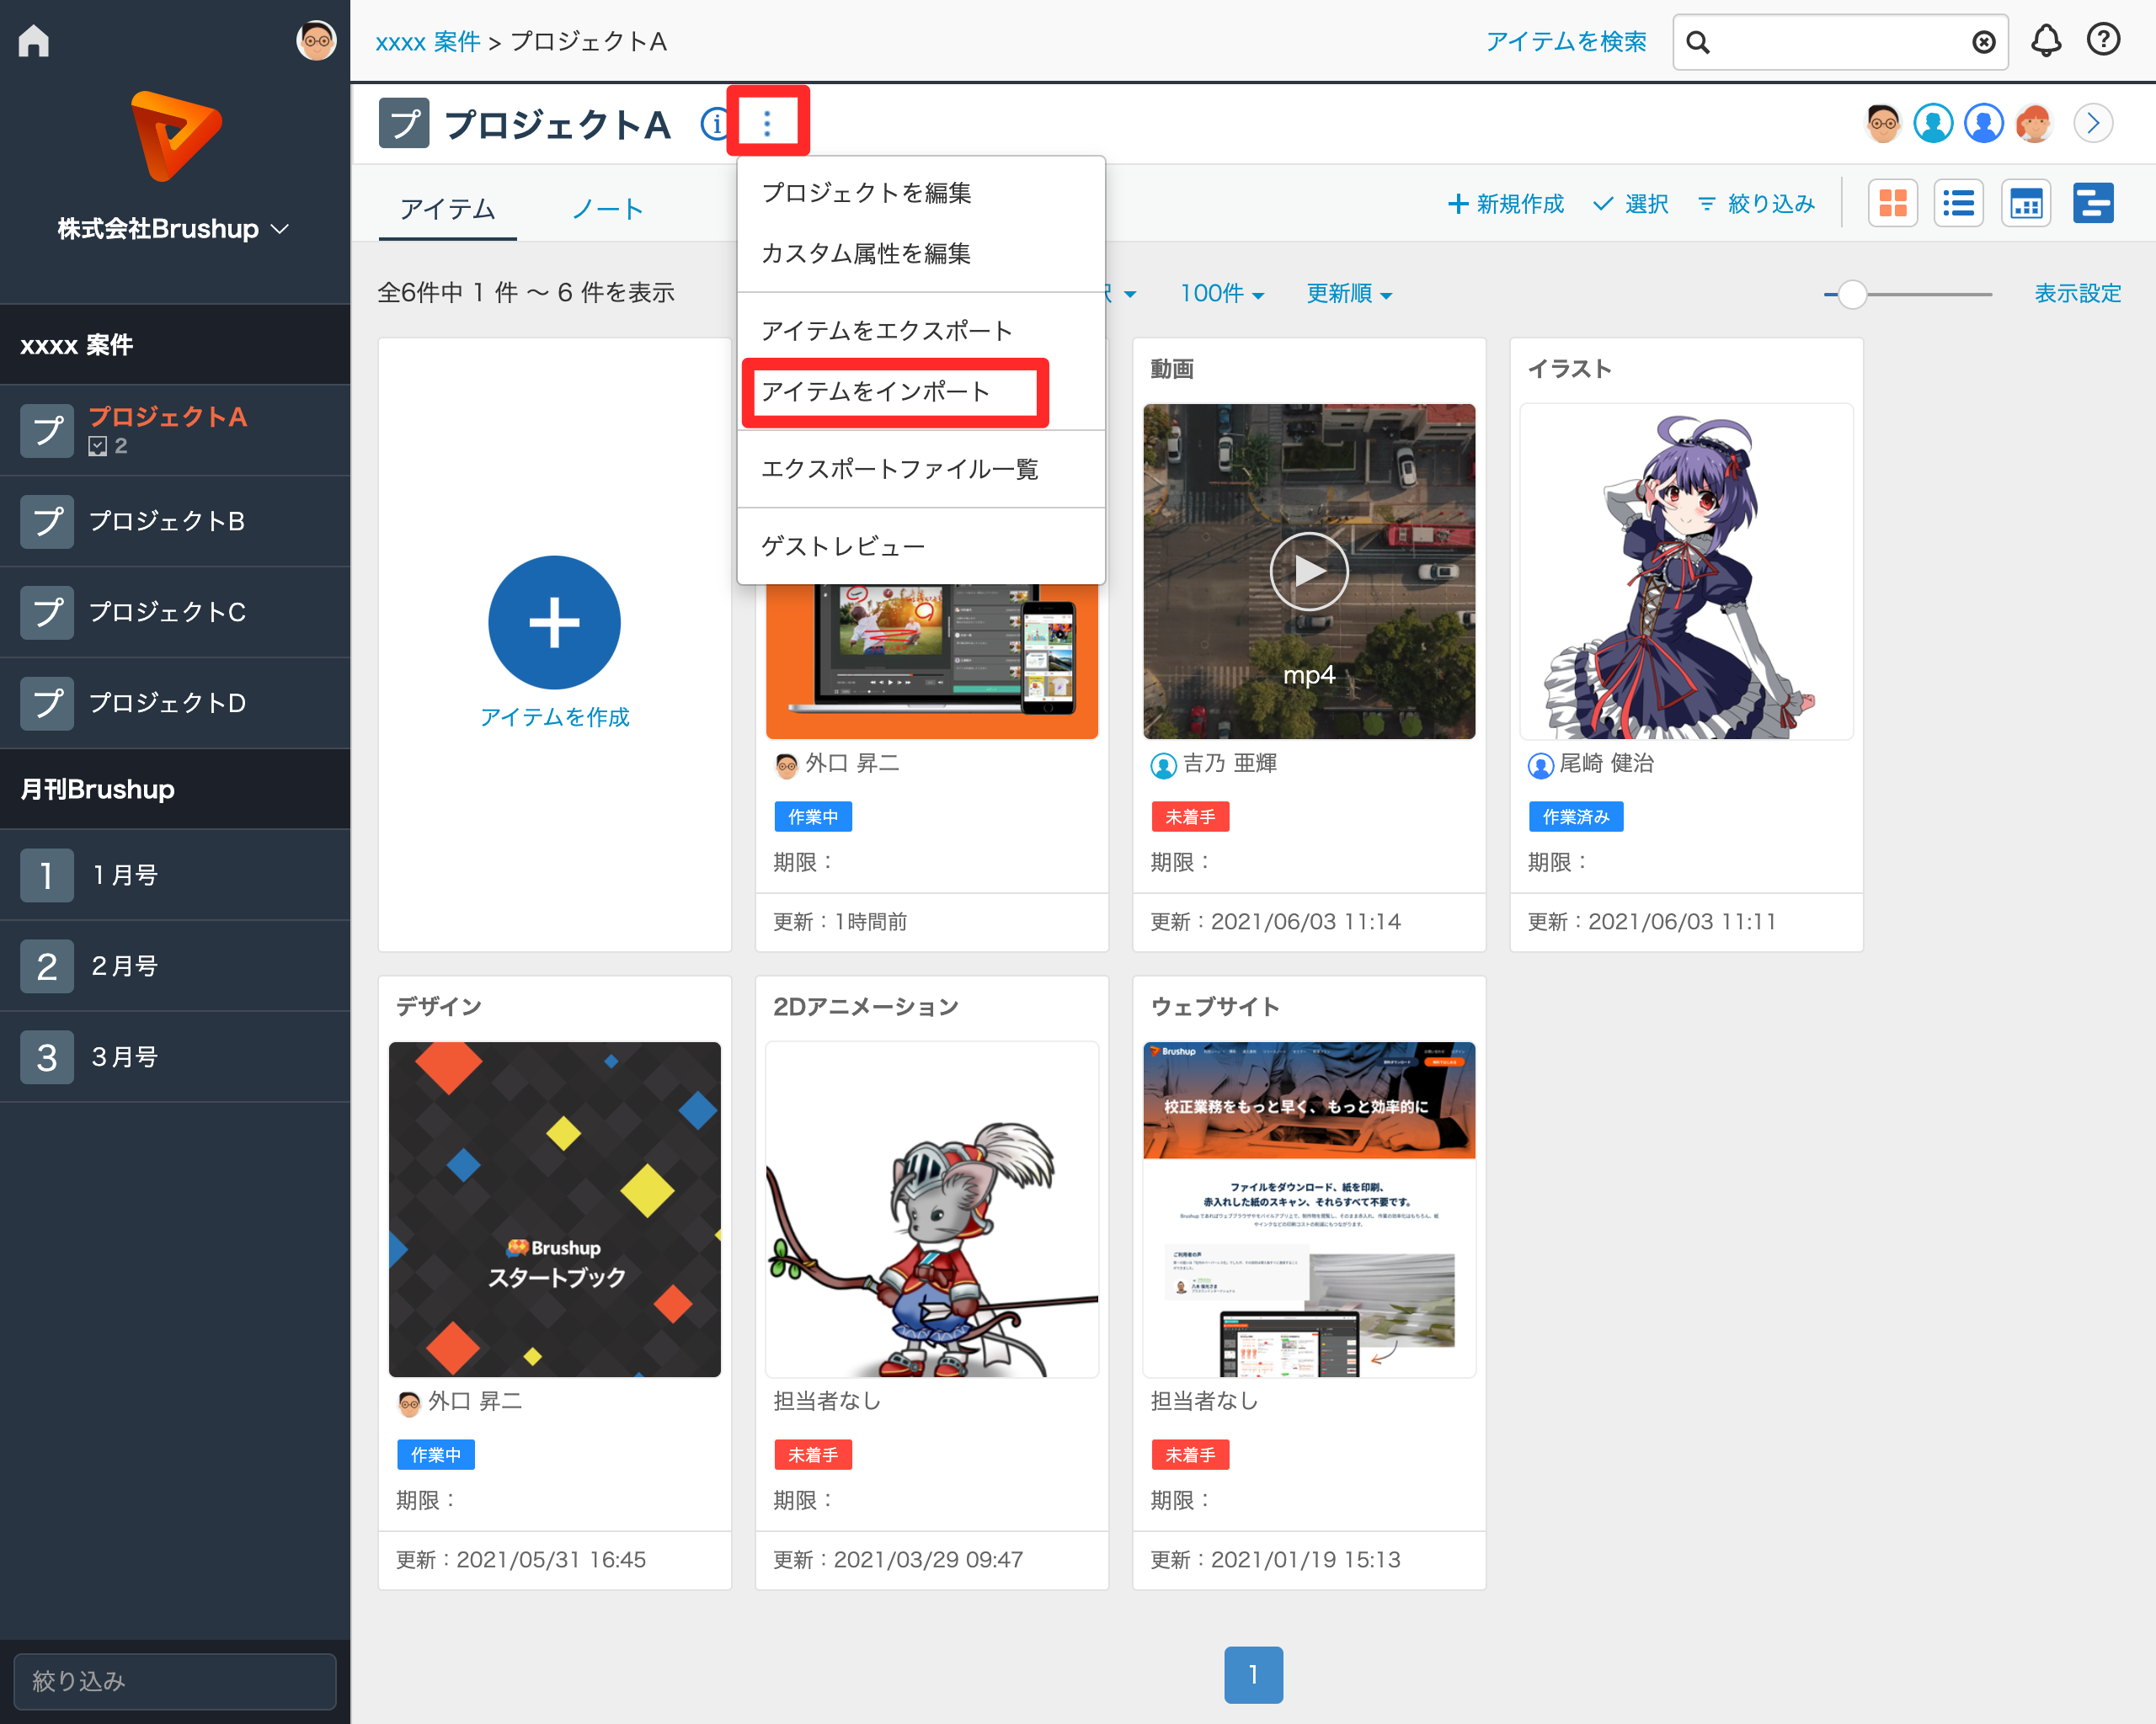Choose アイテムをインポート

coord(921,391)
